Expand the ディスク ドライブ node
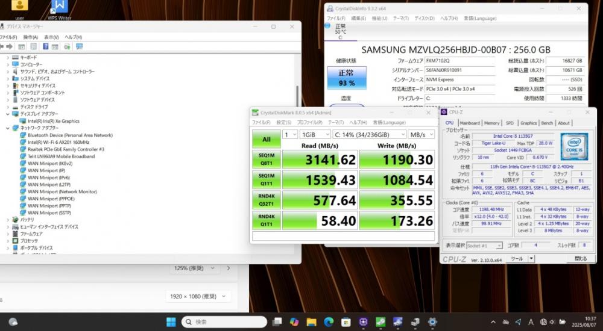 [x=8, y=107]
